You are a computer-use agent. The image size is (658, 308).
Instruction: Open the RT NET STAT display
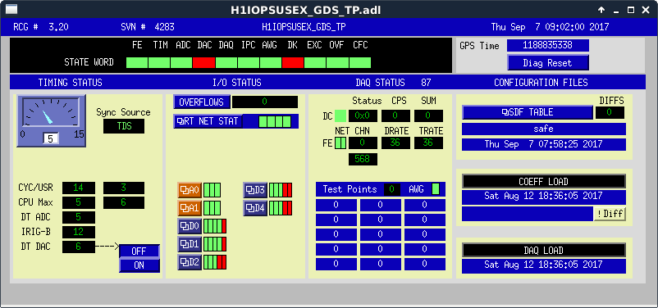pos(208,121)
